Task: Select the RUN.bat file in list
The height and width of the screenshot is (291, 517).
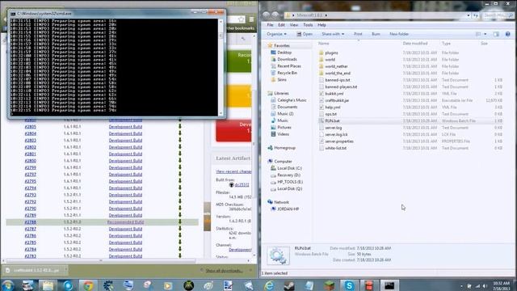Action: (332, 120)
